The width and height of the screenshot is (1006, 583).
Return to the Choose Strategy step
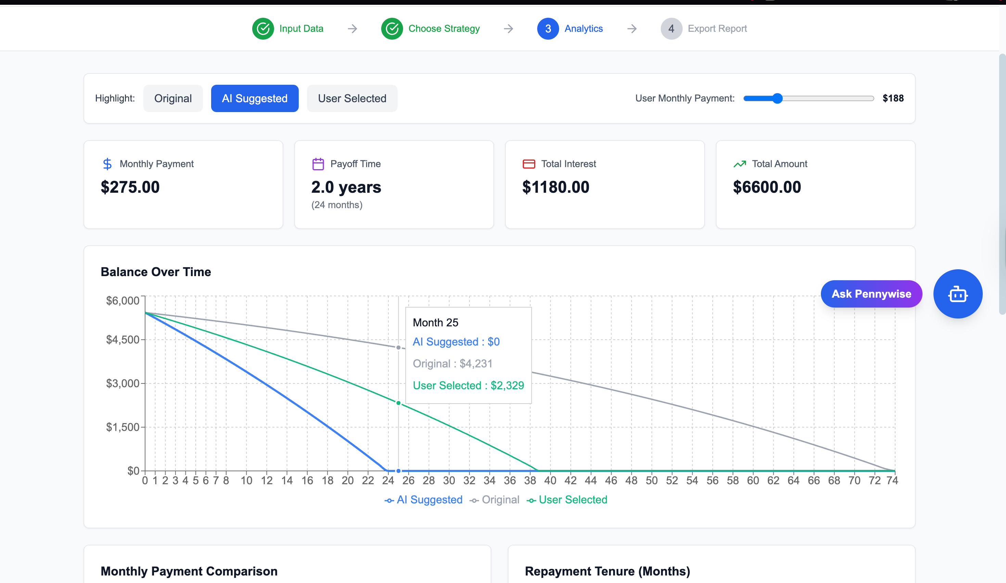443,29
